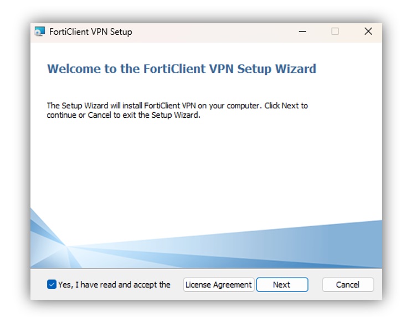417x328 pixels.
Task: Close the setup window with X
Action: 368,32
